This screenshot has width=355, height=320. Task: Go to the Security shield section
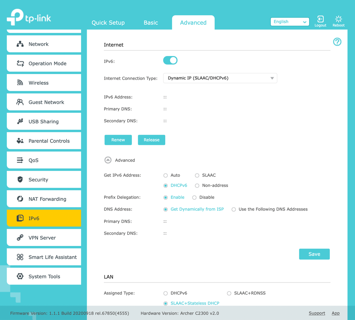pos(44,180)
